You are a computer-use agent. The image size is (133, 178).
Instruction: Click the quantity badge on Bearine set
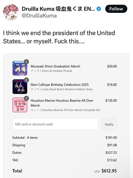(26, 98)
